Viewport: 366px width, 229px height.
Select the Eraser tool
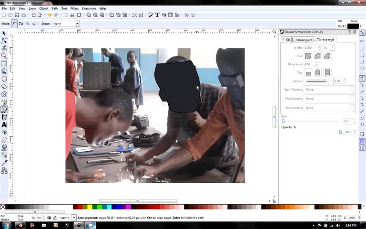4,140
